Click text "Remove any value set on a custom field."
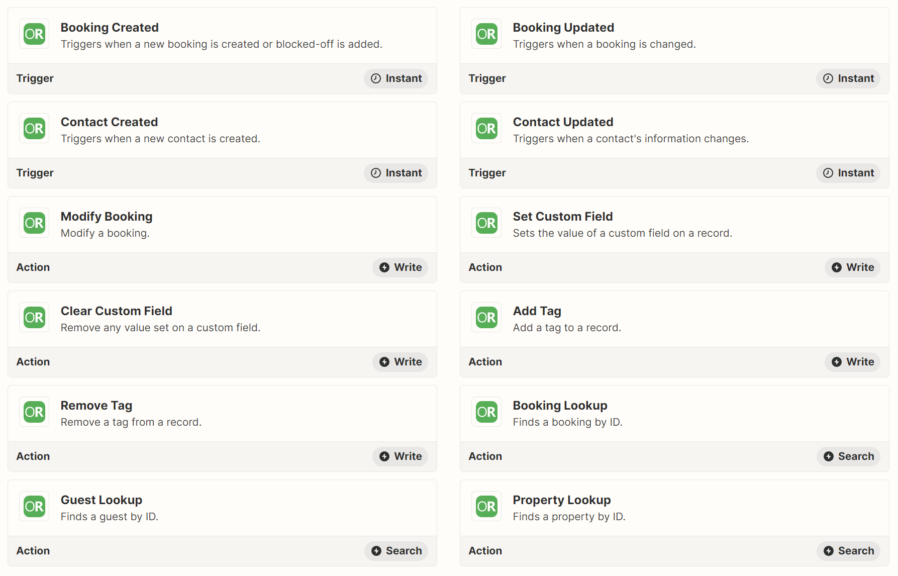This screenshot has width=898, height=576. coord(160,328)
